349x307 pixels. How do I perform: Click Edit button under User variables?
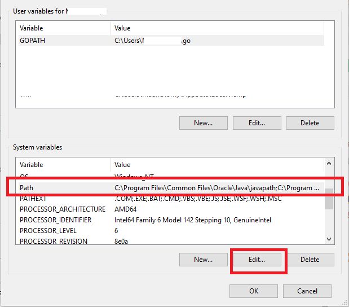[x=257, y=123]
